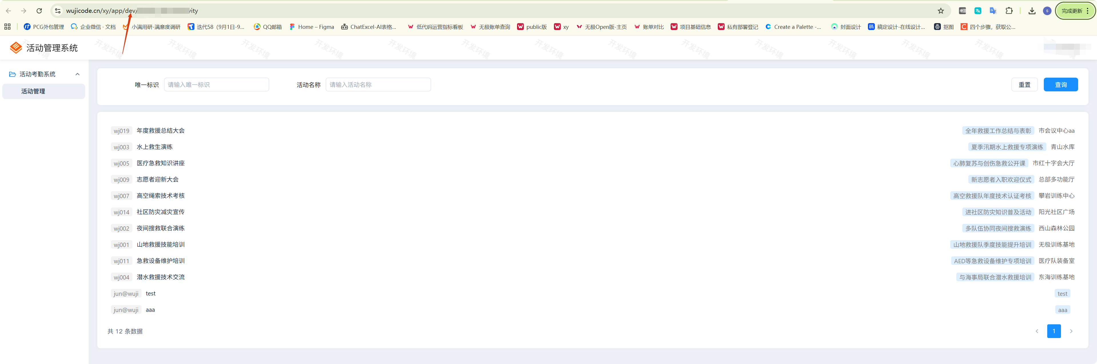This screenshot has height=364, width=1097.
Task: Click the 年度救援总结大会 list row
Action: click(160, 130)
